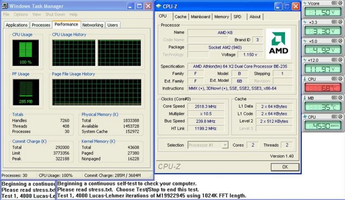Open the settings icon on the Vcore gadget
Viewport: 345px width, 200px height.
[334, 3]
